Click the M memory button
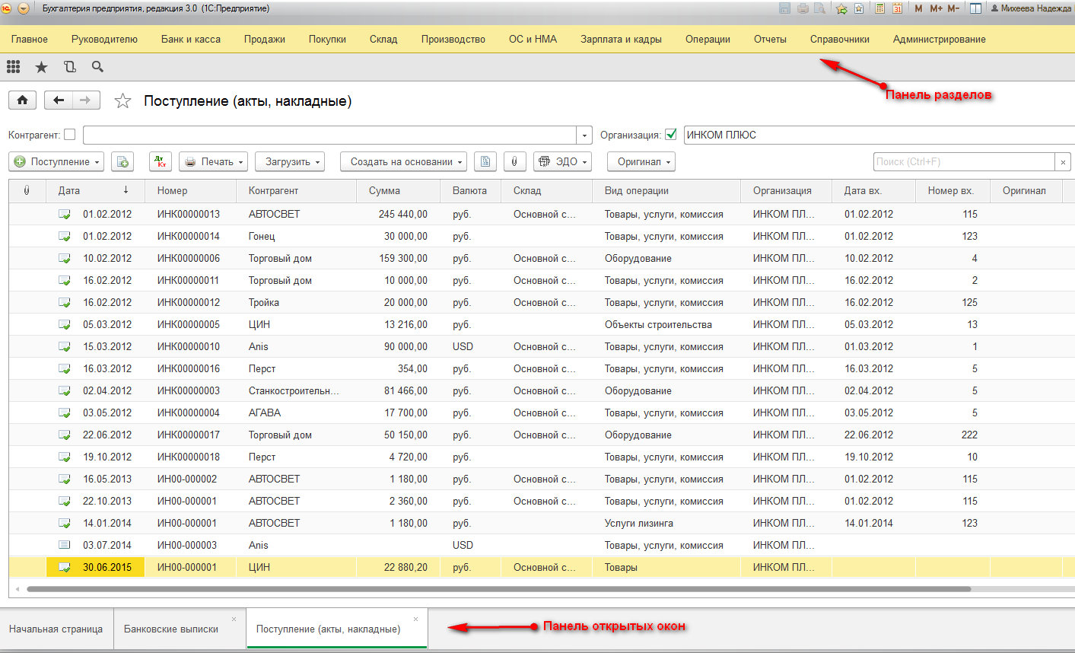Viewport: 1075px width, 653px height. (918, 8)
